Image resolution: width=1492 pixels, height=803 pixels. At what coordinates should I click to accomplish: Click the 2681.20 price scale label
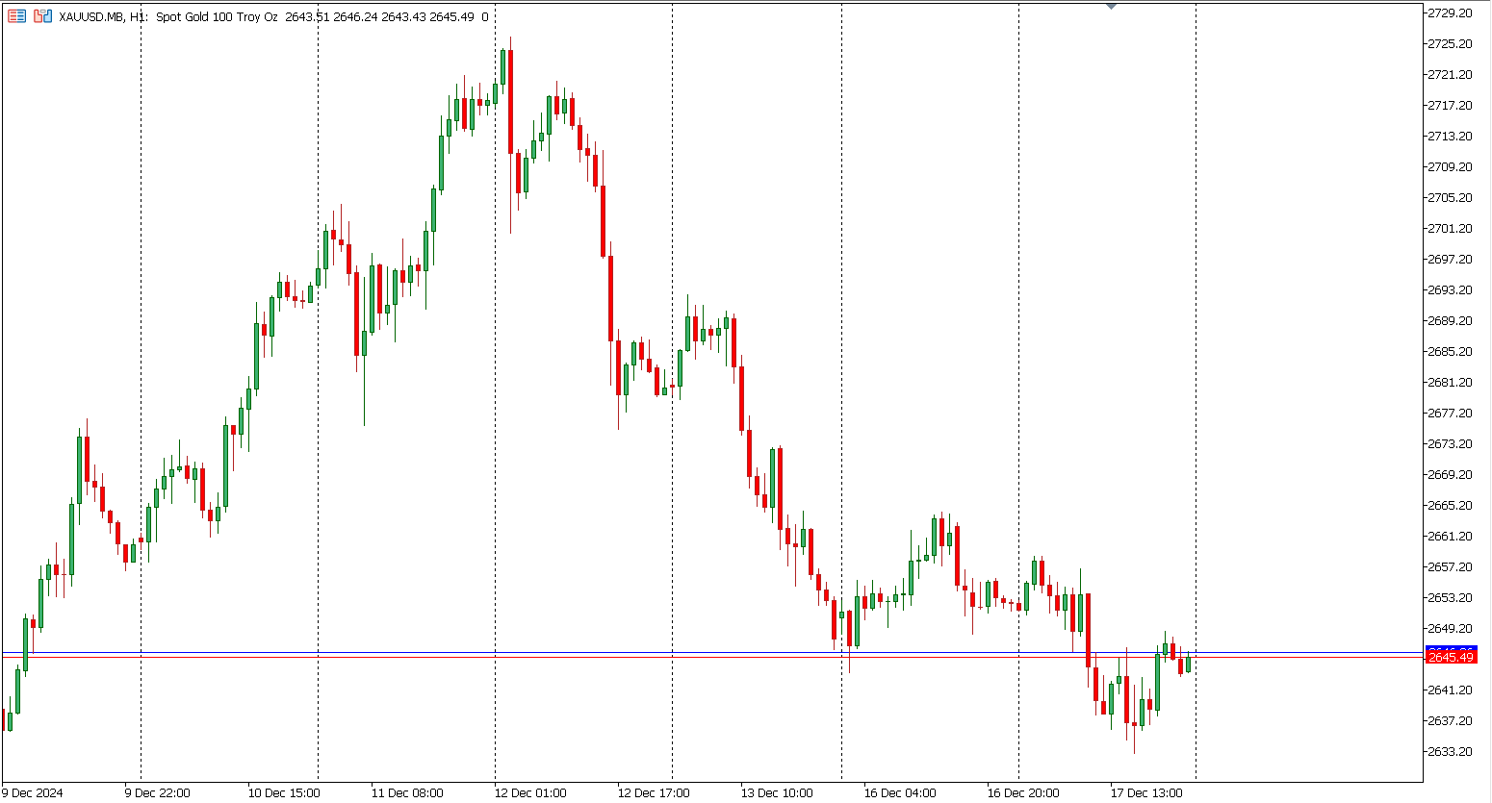coord(1451,382)
